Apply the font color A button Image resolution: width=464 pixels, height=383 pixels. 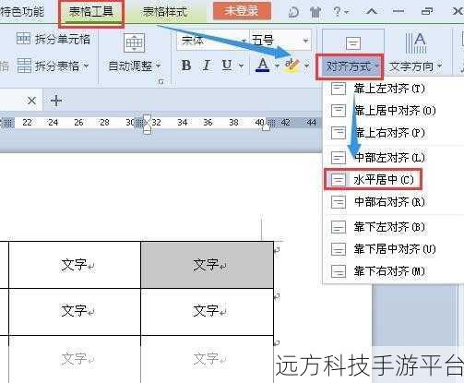[x=262, y=66]
